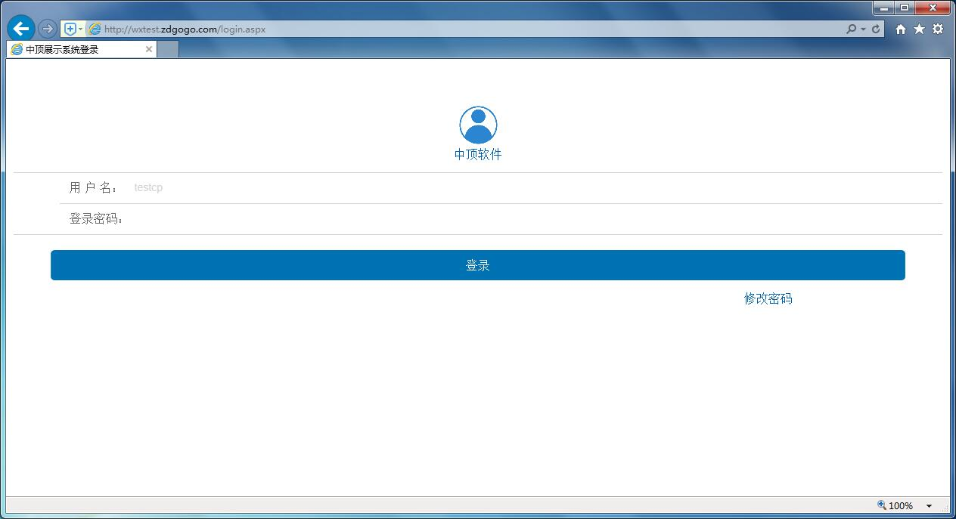This screenshot has width=956, height=519.
Task: Click the blue 登录 button
Action: pos(478,265)
